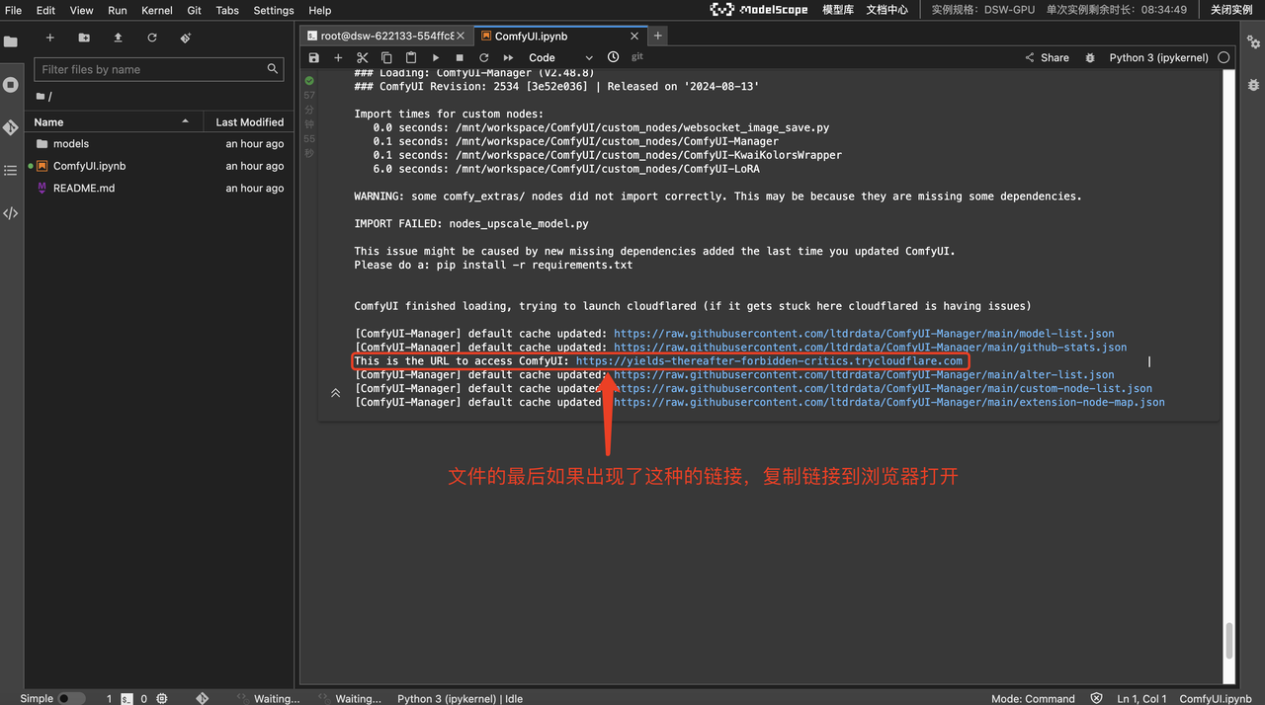Close the ComfyUI.ipynb tab
Viewport: 1265px width, 705px height.
[634, 36]
